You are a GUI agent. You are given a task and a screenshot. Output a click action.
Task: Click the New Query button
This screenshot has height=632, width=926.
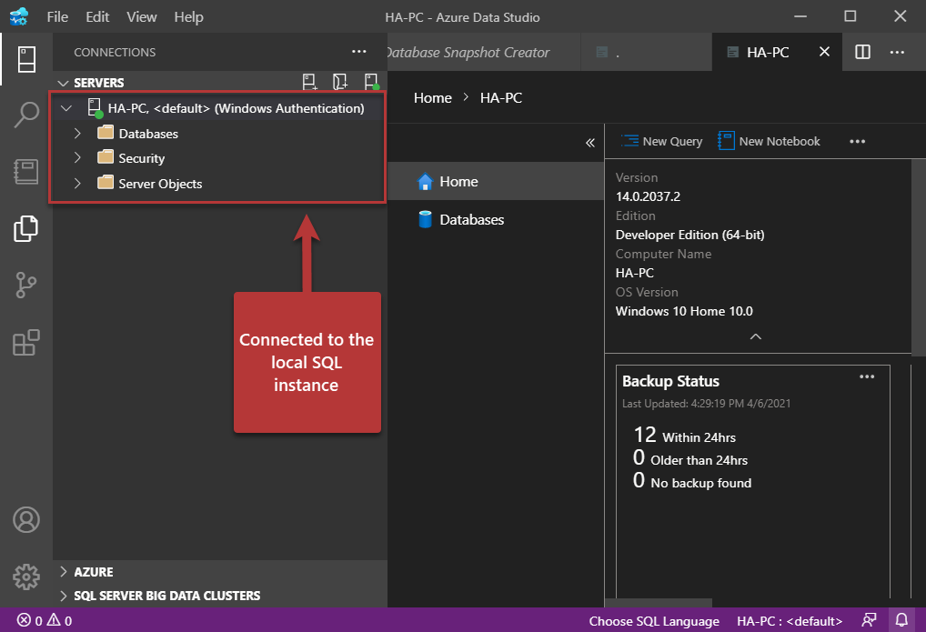coord(662,141)
